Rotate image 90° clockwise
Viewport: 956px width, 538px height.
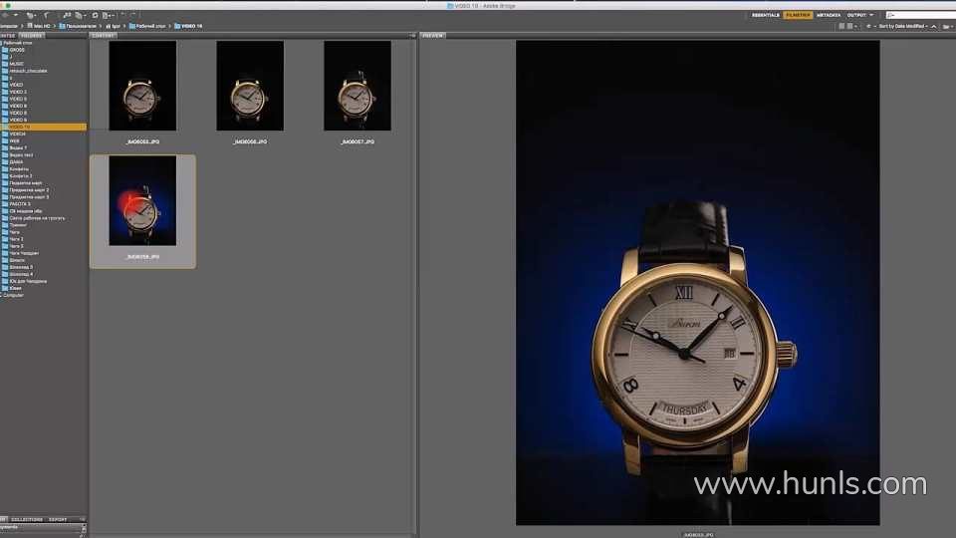click(x=133, y=15)
